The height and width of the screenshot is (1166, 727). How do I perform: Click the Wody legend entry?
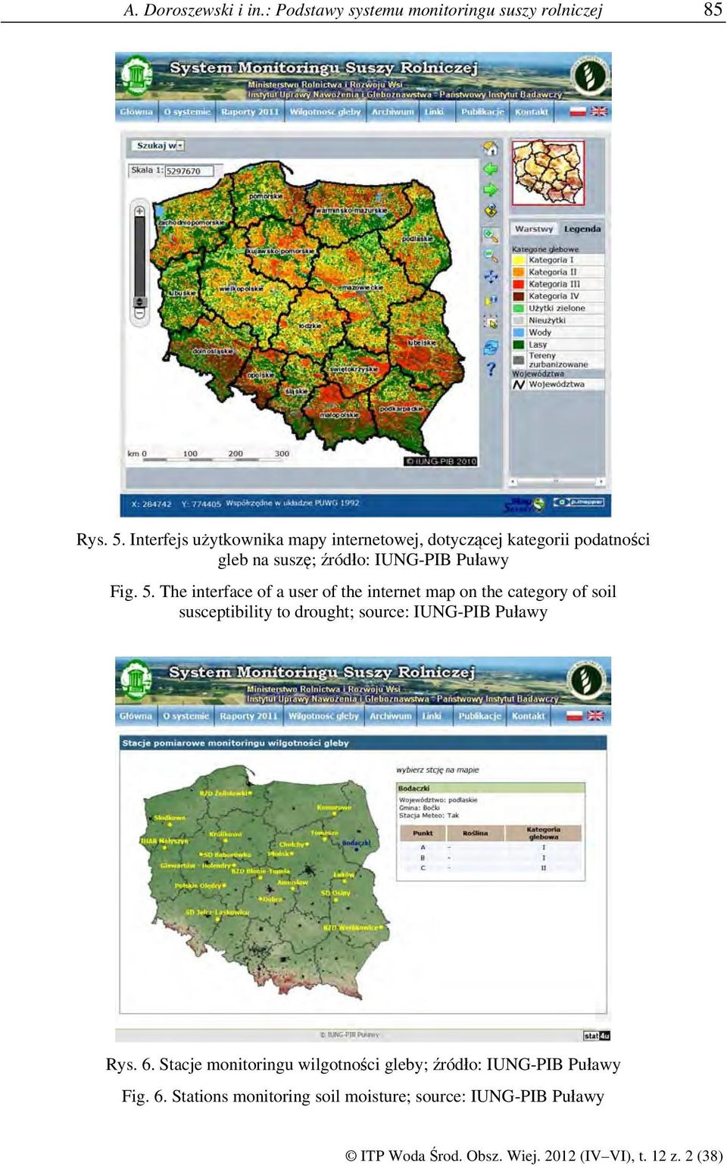click(557, 333)
